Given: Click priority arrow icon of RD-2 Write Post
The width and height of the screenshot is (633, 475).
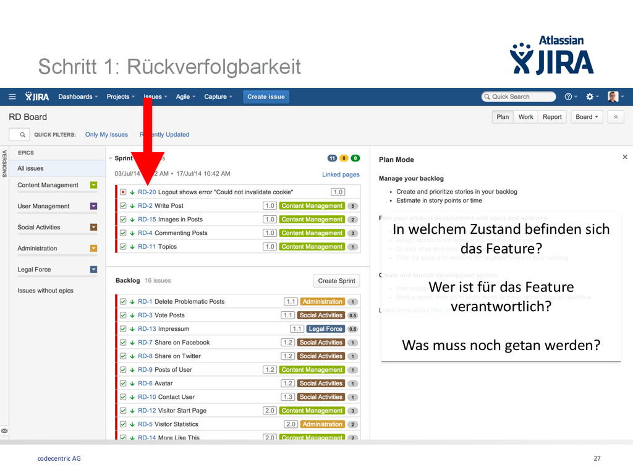Looking at the screenshot, I should [132, 206].
